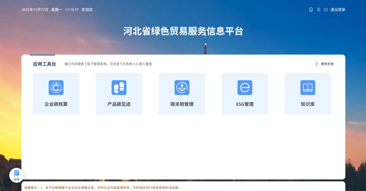The image size is (366, 191).
Task: Open the 反馈 feedback floating button
Action: tap(17, 175)
